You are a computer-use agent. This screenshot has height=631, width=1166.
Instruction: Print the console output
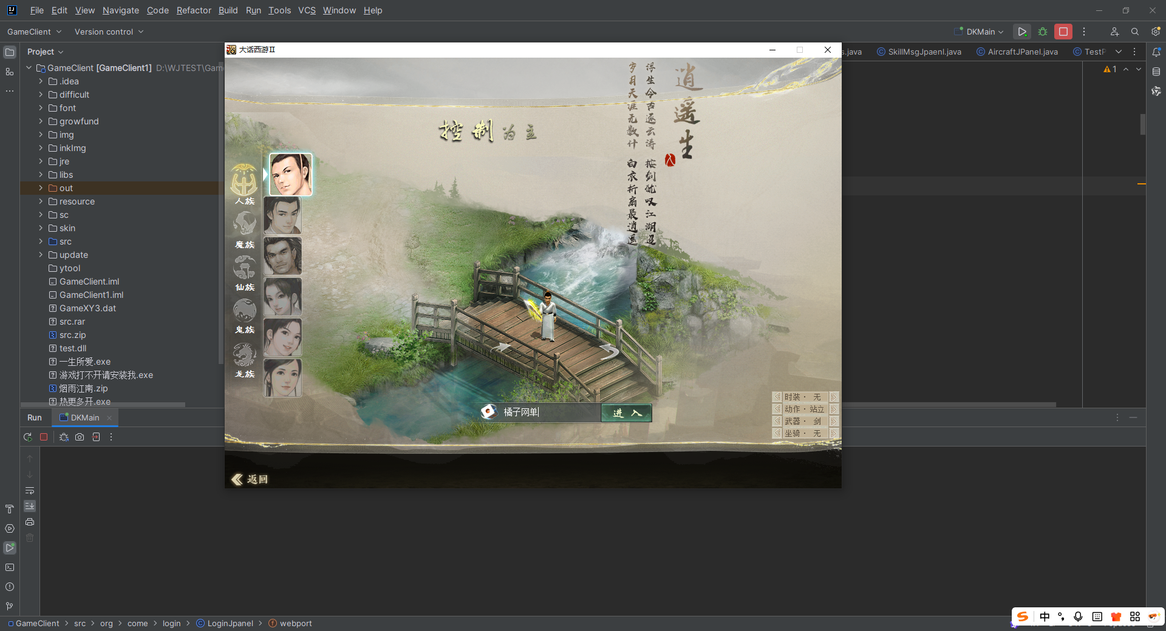30,522
